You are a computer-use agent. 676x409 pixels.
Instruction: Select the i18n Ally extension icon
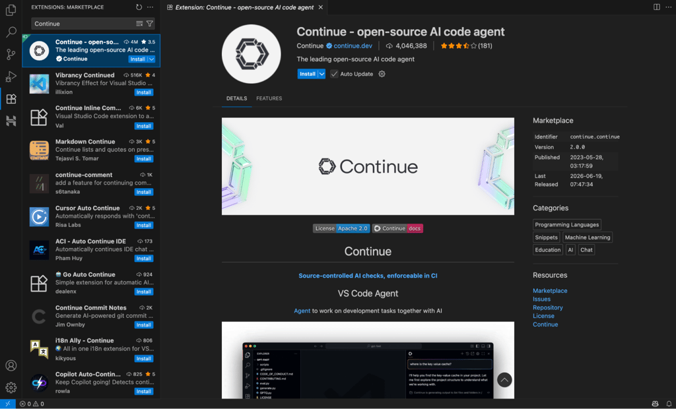(39, 349)
